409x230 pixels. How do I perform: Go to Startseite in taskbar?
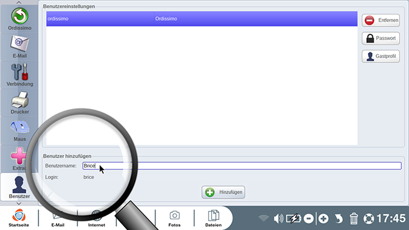coord(19,218)
